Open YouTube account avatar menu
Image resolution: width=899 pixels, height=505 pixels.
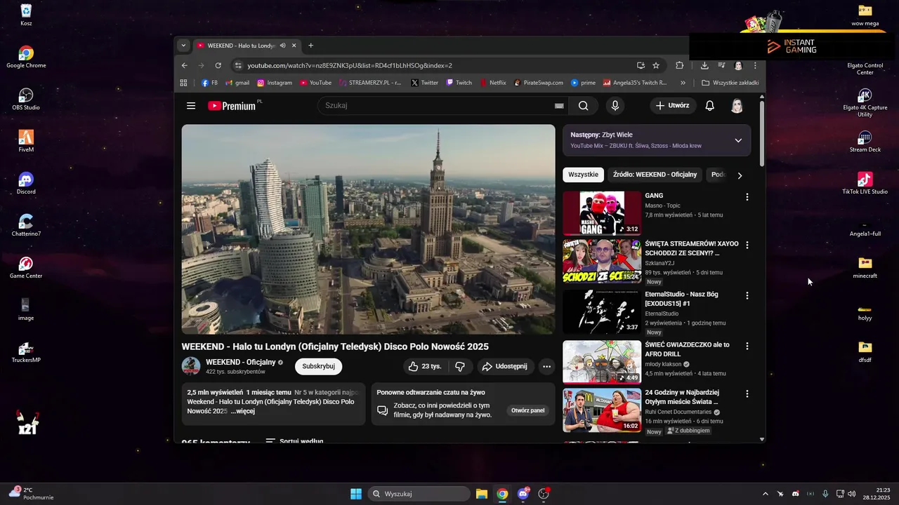[737, 106]
